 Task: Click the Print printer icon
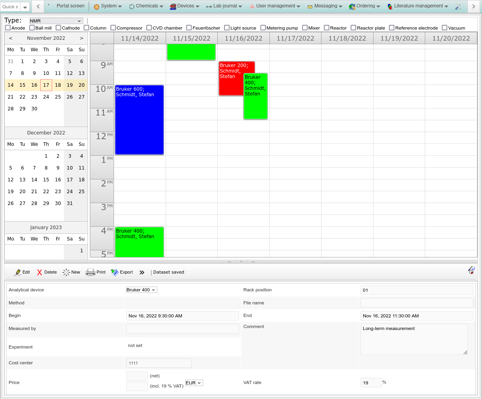(x=90, y=272)
